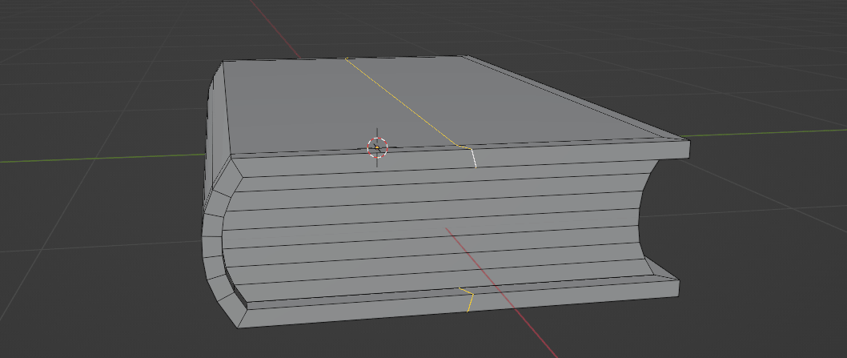Click the right end of the bottom cover
Viewport: 847px width, 358px height.
point(678,287)
